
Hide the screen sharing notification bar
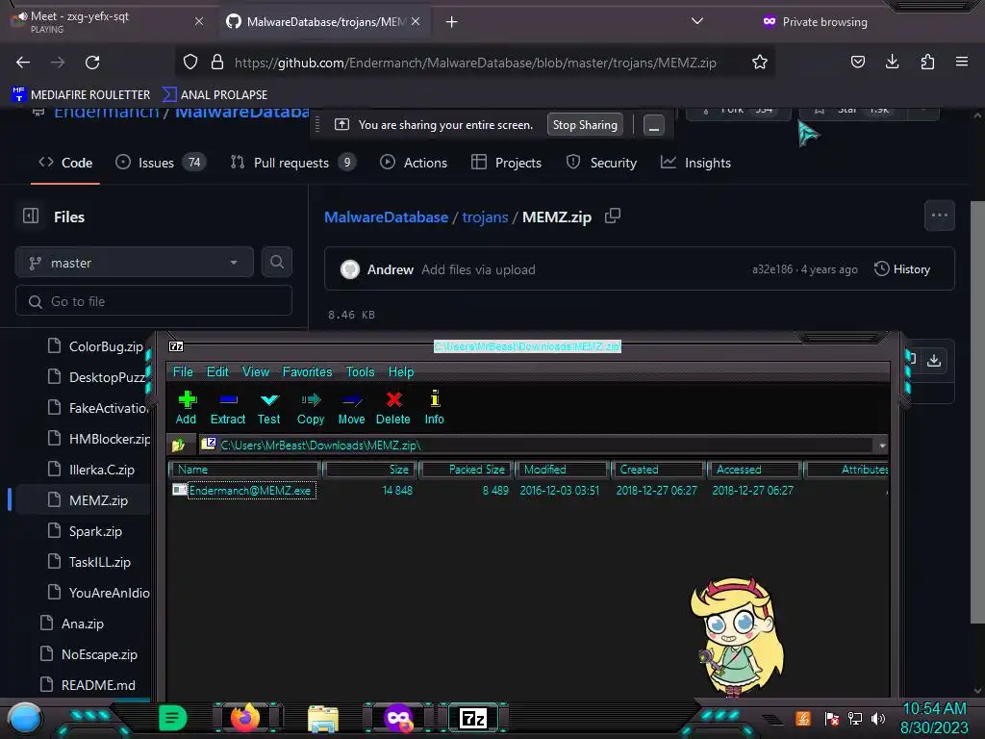coord(653,126)
